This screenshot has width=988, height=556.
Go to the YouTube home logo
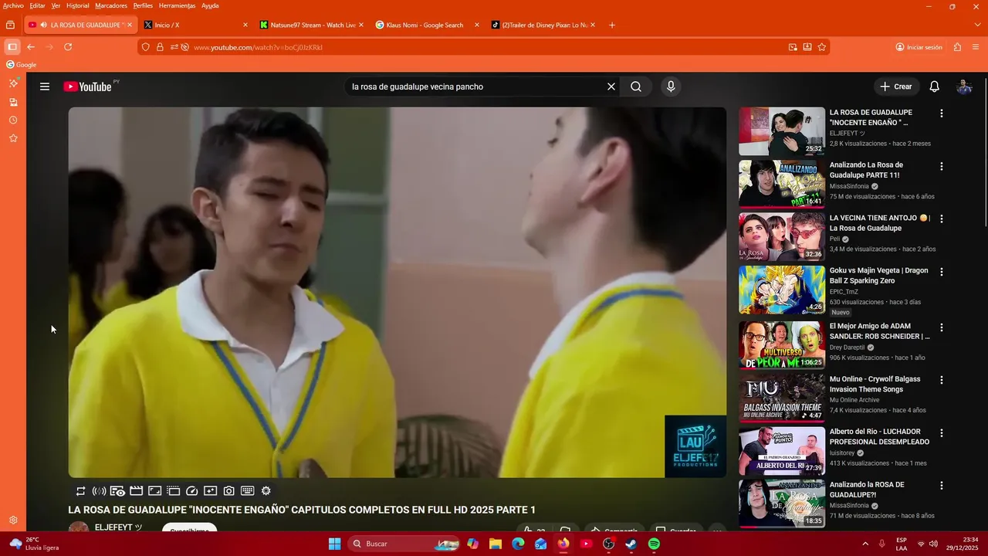pos(87,86)
